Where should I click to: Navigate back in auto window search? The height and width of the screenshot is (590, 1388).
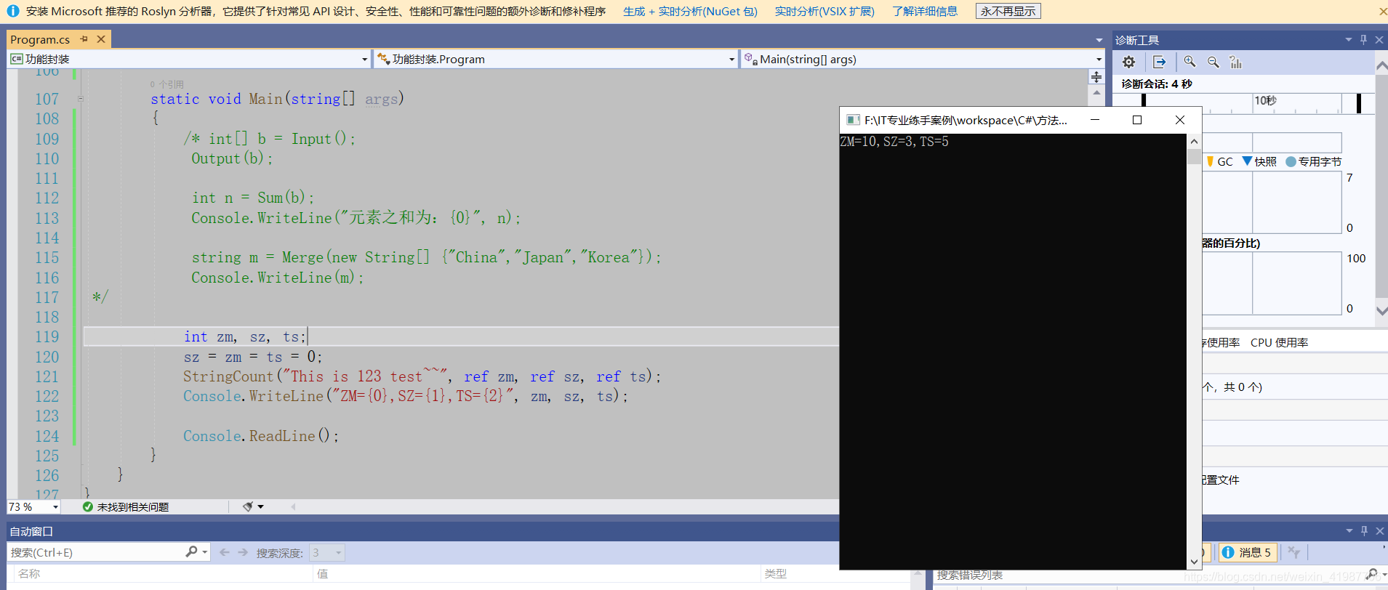point(225,552)
